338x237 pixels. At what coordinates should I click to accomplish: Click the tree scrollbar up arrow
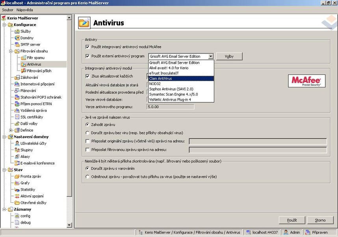pyautogui.click(x=69, y=17)
